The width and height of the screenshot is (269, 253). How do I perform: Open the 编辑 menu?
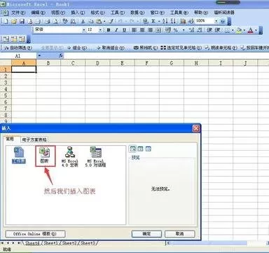[x=38, y=13]
